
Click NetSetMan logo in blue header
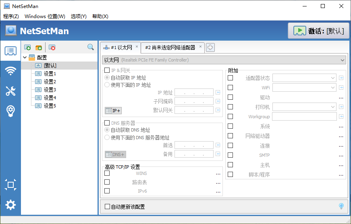point(11,31)
